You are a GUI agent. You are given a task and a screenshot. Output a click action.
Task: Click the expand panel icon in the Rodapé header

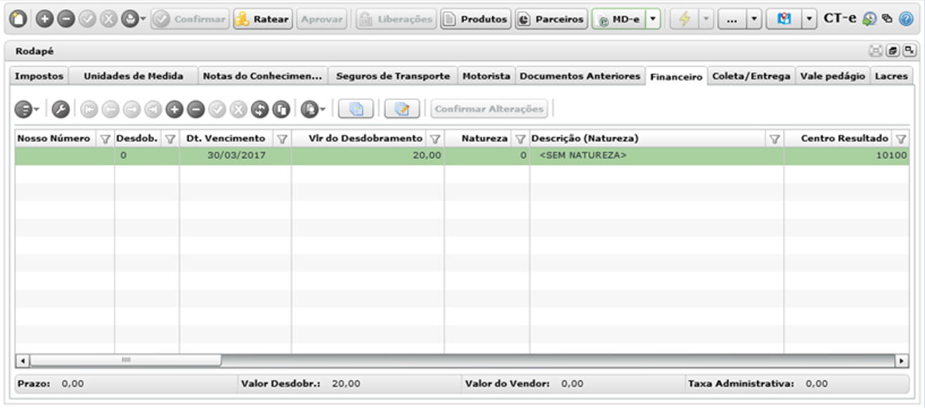[910, 51]
